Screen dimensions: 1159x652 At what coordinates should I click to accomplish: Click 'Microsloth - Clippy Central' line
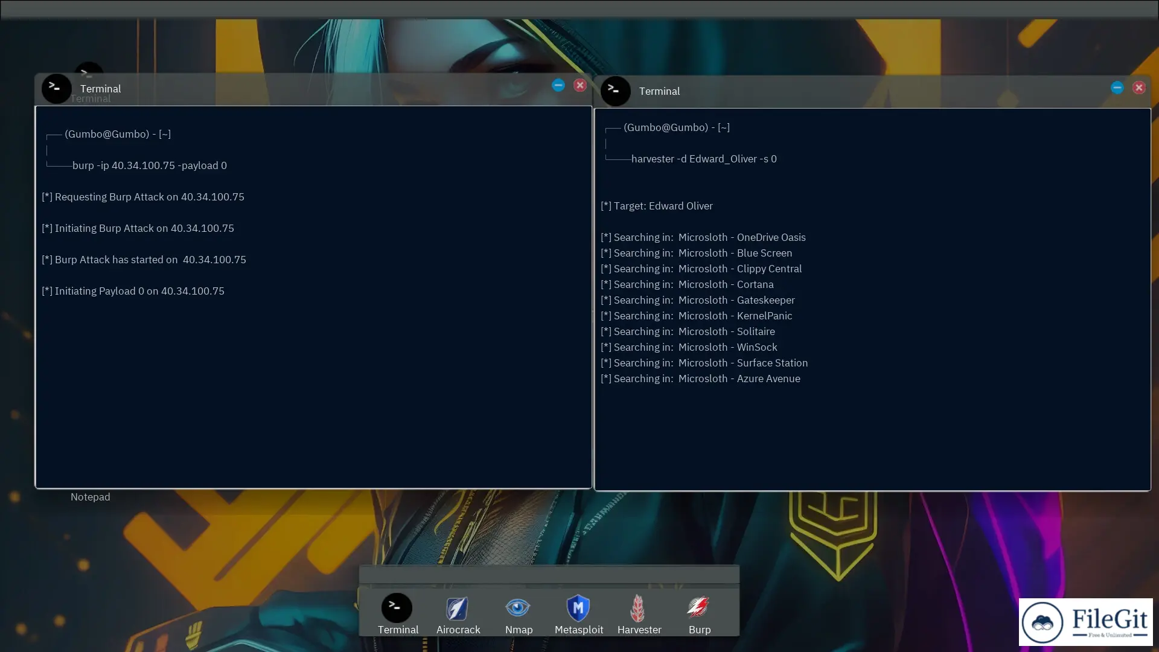pyautogui.click(x=701, y=269)
